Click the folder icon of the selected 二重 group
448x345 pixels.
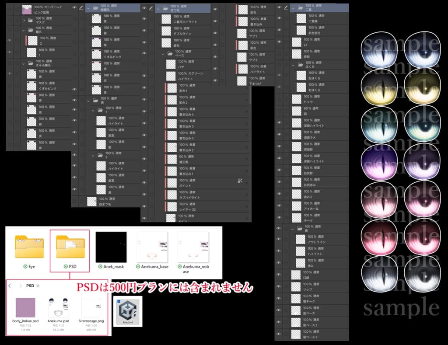point(301,8)
